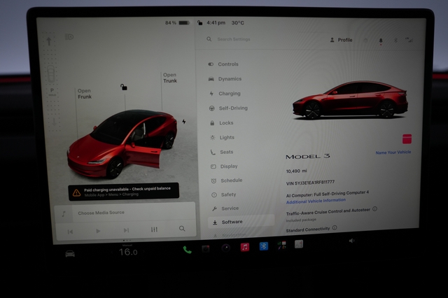Skip to the next media track
The width and height of the screenshot is (448, 298).
(x=126, y=230)
